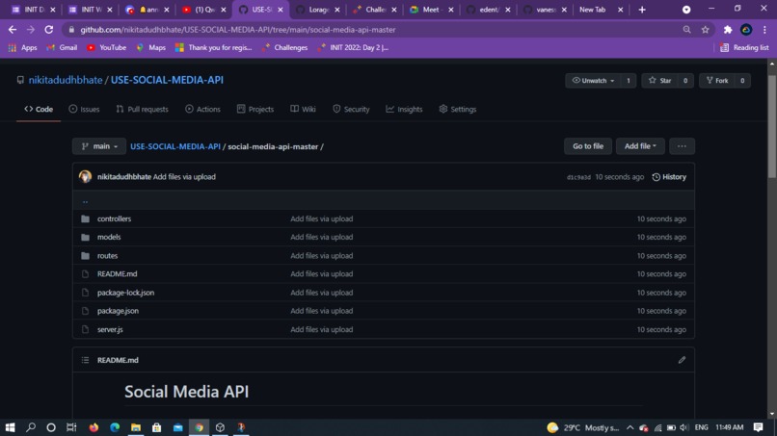Bookmark this page with star icon
The width and height of the screenshot is (777, 436).
705,30
